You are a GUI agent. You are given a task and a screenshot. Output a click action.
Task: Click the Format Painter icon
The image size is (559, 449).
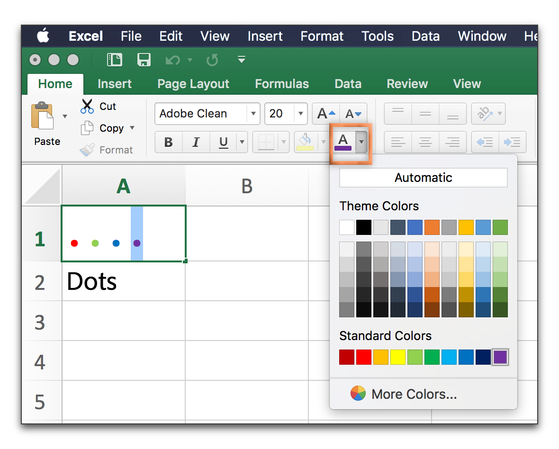88,149
